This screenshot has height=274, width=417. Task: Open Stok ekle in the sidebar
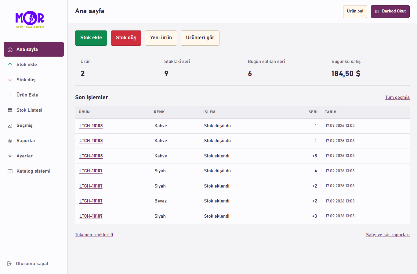point(34,65)
